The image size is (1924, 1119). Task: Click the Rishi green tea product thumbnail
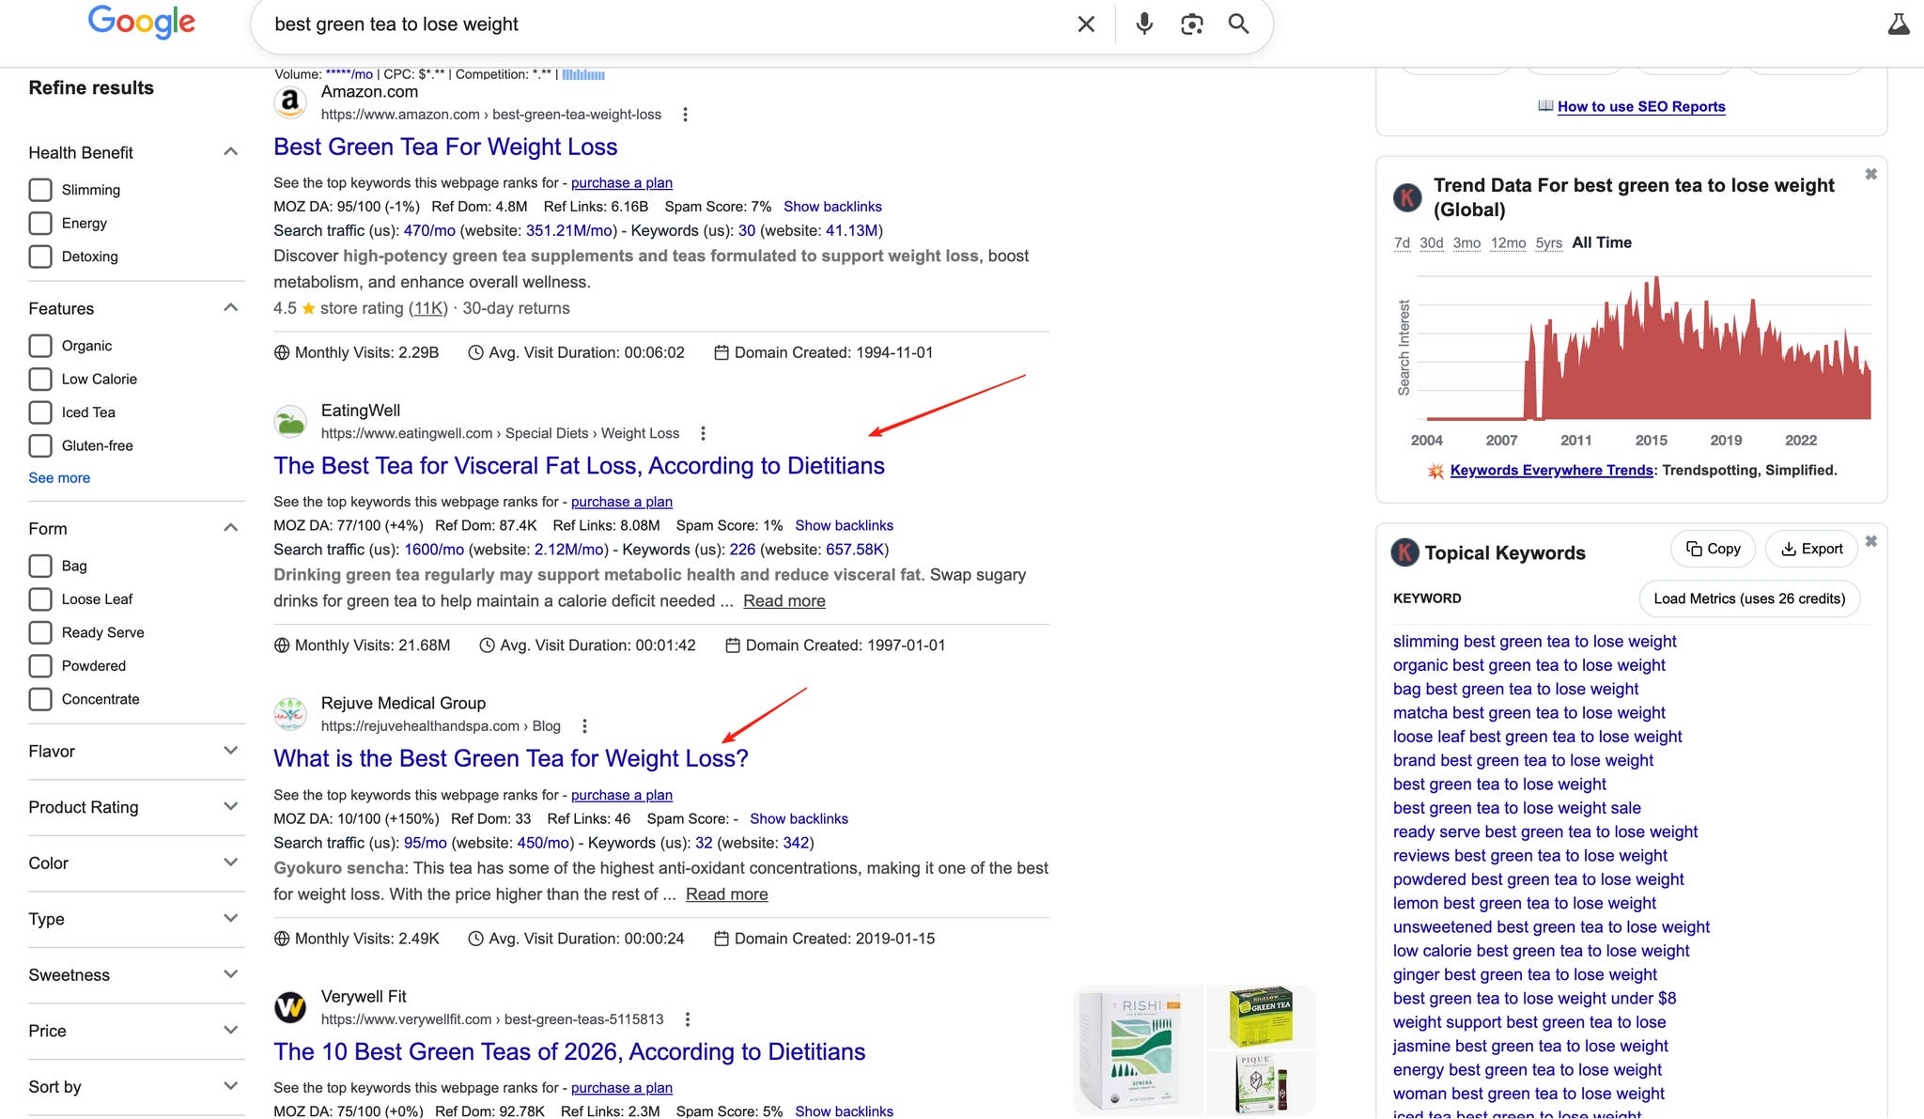tap(1139, 1049)
